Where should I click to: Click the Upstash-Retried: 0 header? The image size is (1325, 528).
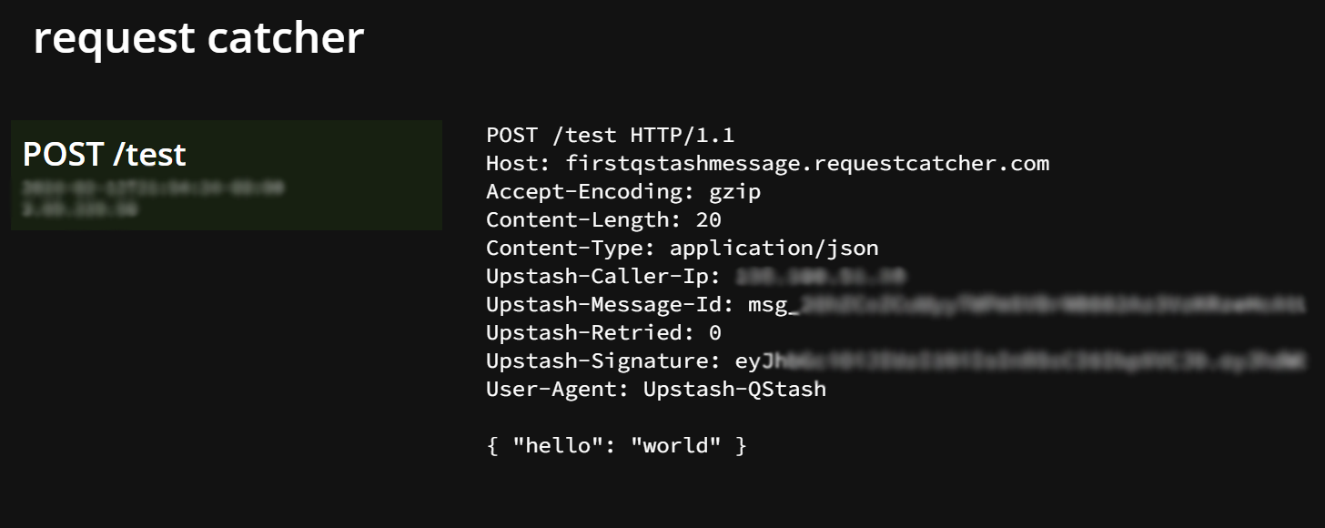coord(603,332)
